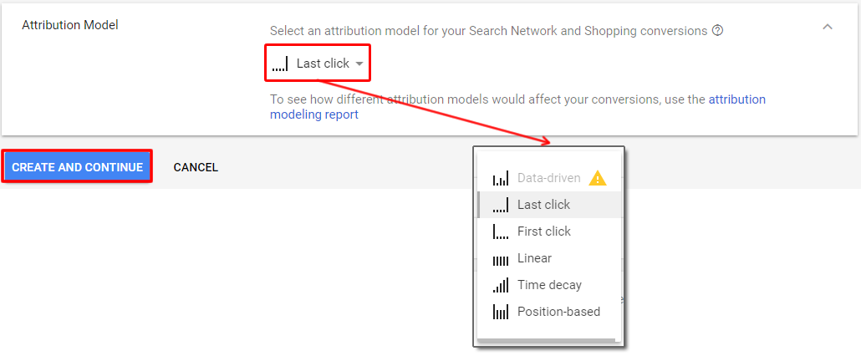Image resolution: width=861 pixels, height=356 pixels.
Task: Click the Linear model bars icon
Action: pos(501,259)
